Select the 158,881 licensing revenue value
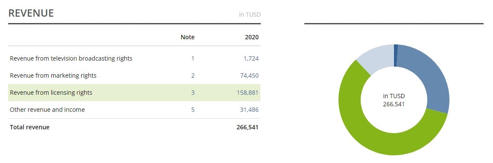 point(248,93)
